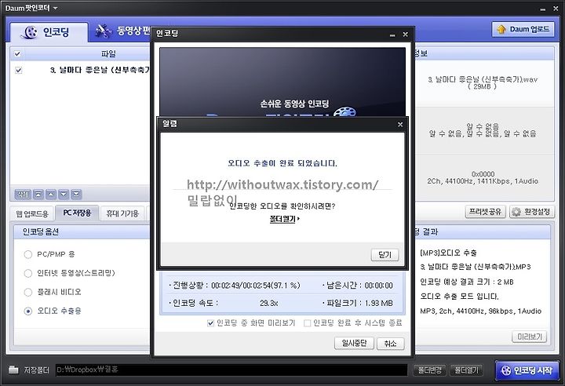Screen dimensions: 565x386
Task: Switch to the 인코딩 main tab
Action: coord(49,32)
